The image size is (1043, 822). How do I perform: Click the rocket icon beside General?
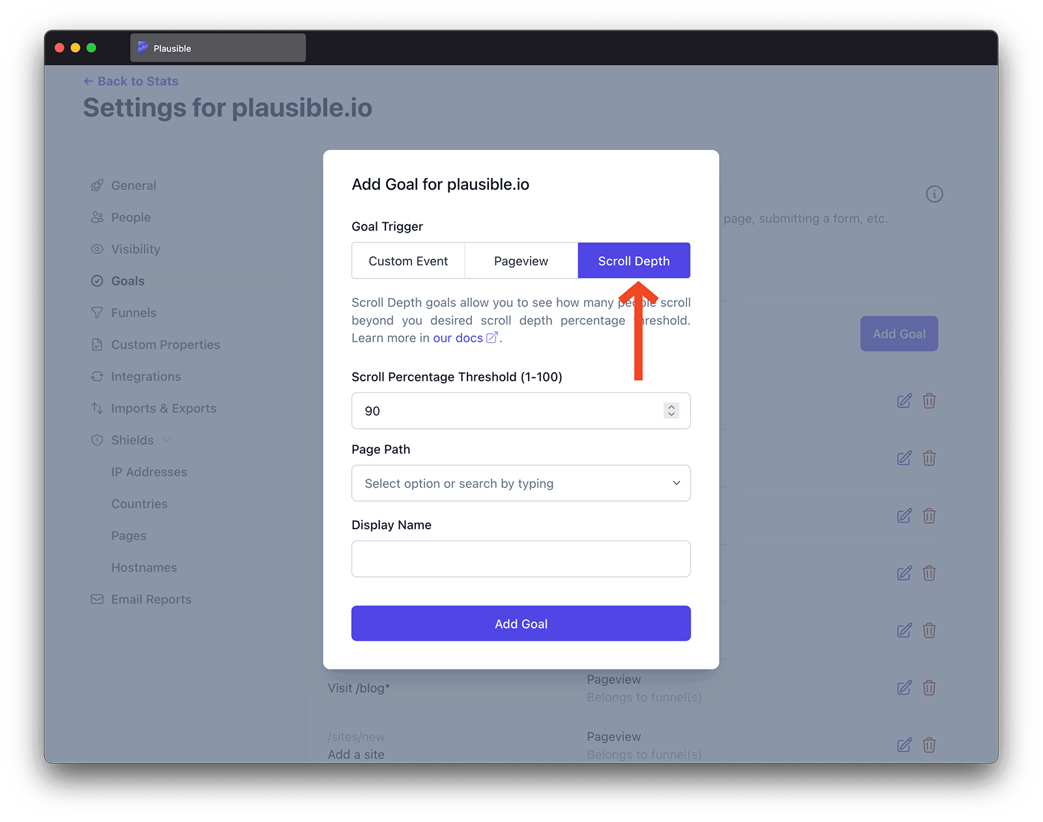[97, 186]
